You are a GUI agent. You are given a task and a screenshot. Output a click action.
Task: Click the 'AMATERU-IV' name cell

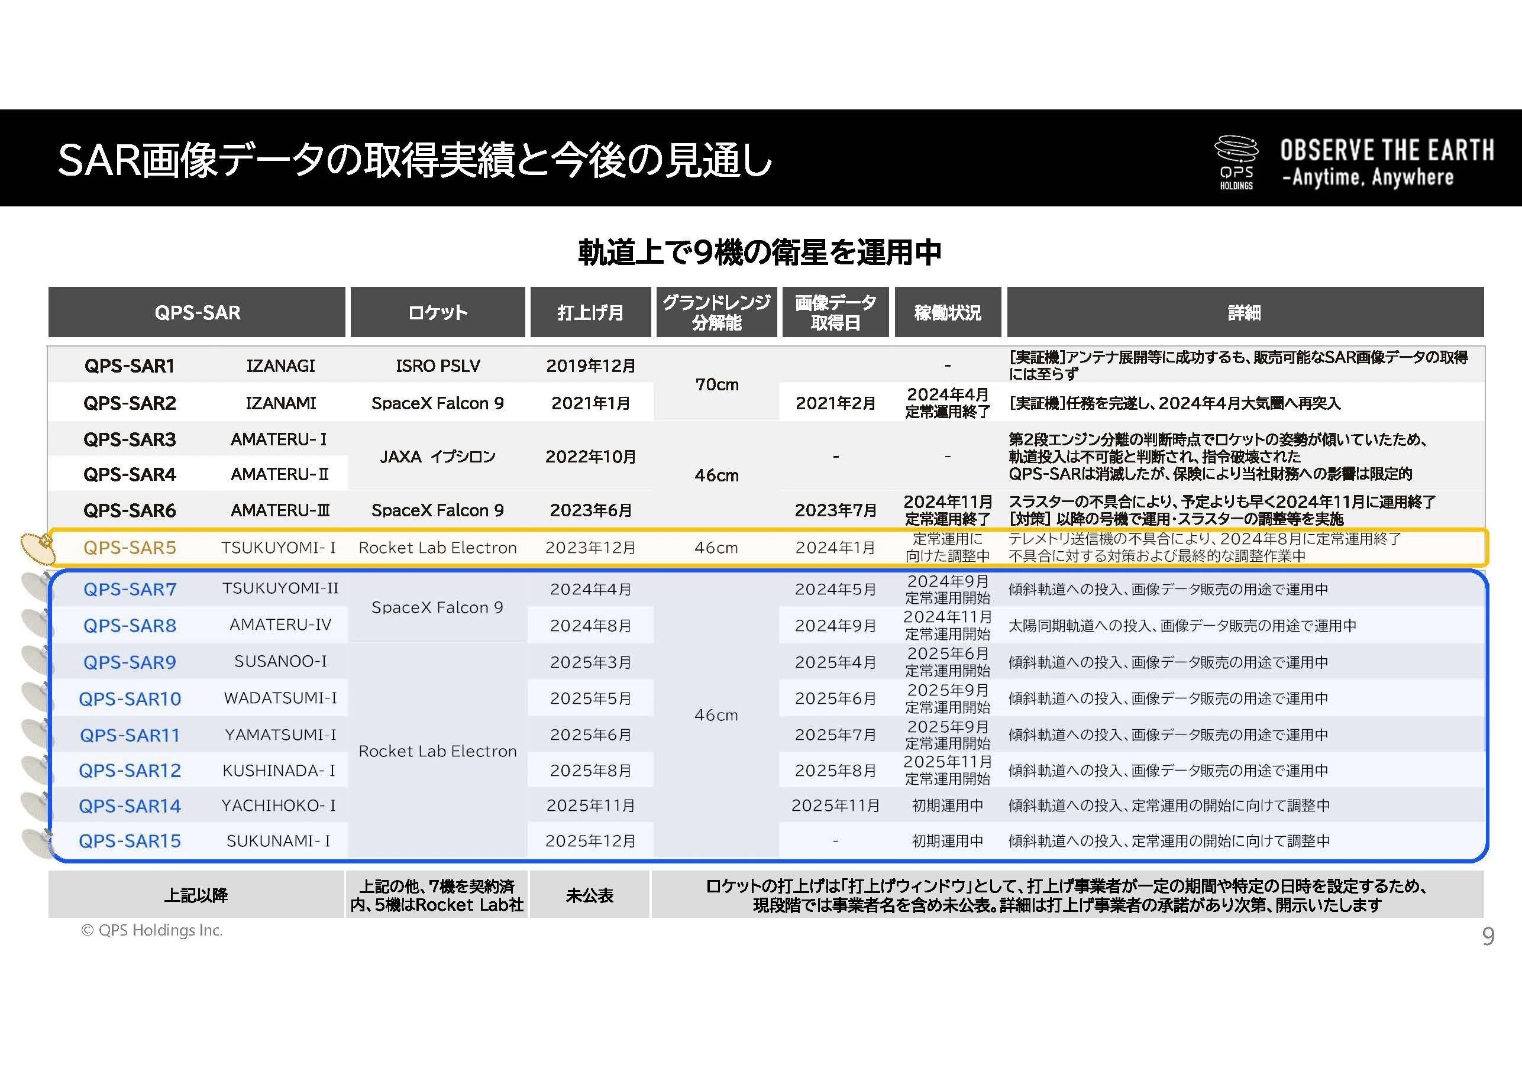click(280, 625)
